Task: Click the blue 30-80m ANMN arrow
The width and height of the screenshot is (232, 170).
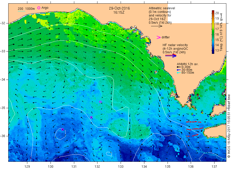Action: pos(179,70)
